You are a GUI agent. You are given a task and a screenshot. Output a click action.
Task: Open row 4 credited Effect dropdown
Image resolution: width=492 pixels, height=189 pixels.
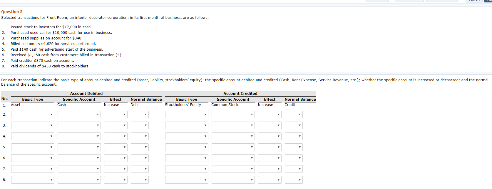[270, 136]
